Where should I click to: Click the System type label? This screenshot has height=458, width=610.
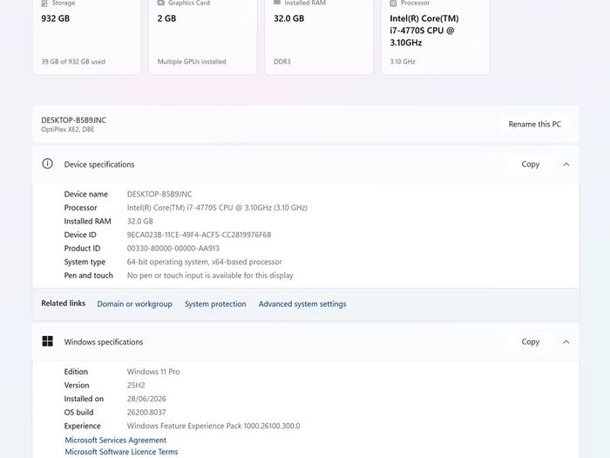[x=85, y=262]
